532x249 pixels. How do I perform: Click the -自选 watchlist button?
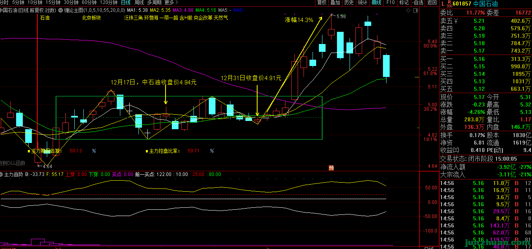pyautogui.click(x=418, y=2)
